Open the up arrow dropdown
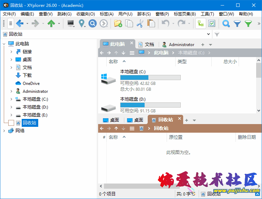262x199 pixels. pos(59,23)
